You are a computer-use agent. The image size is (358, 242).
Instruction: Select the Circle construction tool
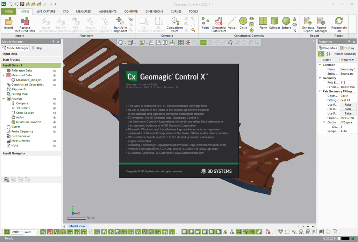pyautogui.click(x=243, y=23)
